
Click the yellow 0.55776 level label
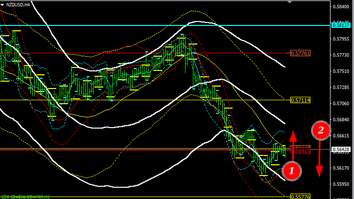pos(300,197)
